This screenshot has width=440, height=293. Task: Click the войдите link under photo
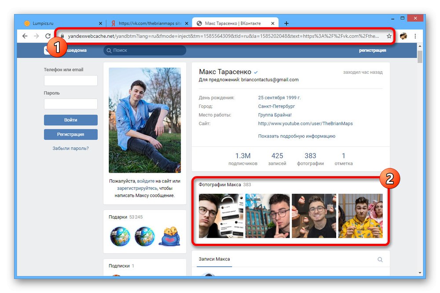pyautogui.click(x=146, y=181)
